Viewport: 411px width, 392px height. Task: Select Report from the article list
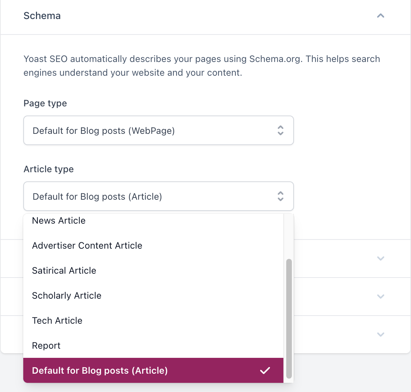coord(46,346)
